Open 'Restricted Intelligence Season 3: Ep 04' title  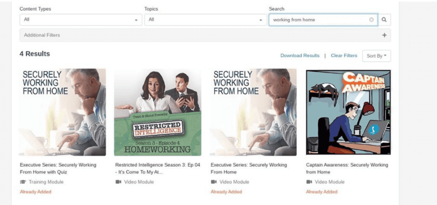pyautogui.click(x=158, y=169)
